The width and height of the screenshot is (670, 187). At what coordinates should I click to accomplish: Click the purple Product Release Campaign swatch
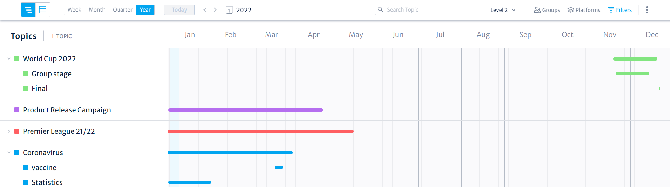(16, 110)
